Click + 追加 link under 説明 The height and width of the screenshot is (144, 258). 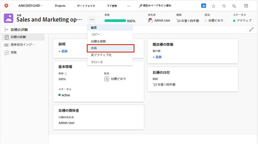[63, 51]
